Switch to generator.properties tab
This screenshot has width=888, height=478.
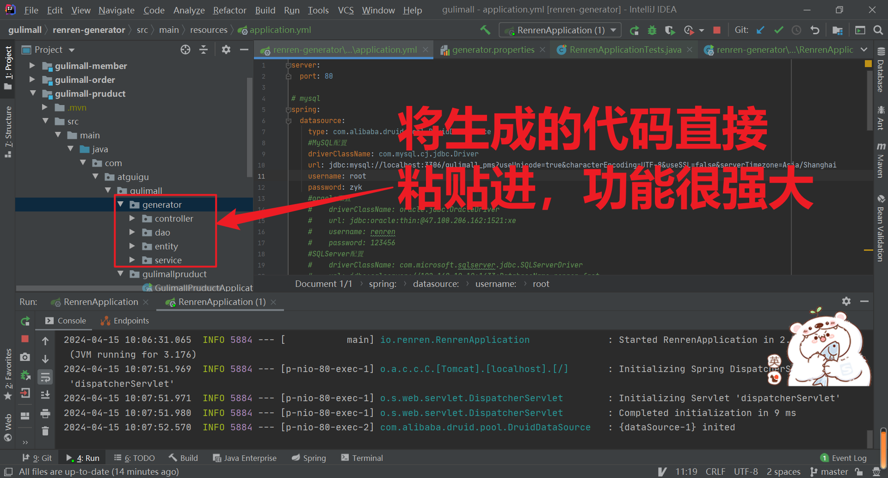[x=493, y=50]
